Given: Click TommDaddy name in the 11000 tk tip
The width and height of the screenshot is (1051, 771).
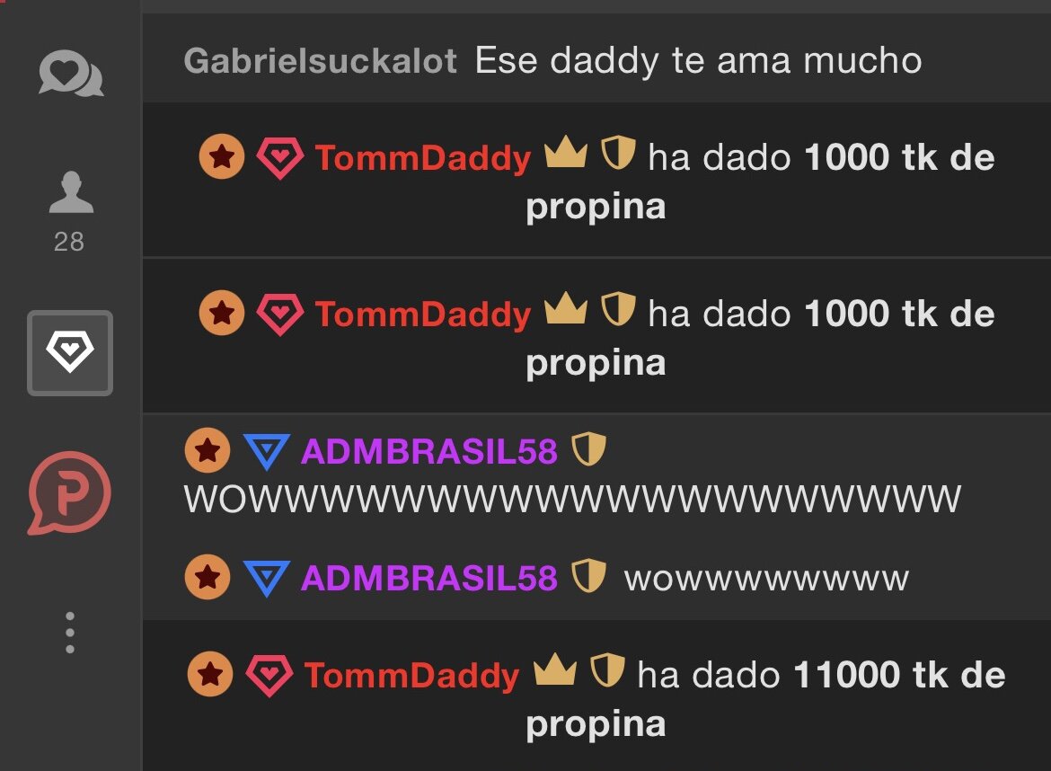Looking at the screenshot, I should coord(411,675).
